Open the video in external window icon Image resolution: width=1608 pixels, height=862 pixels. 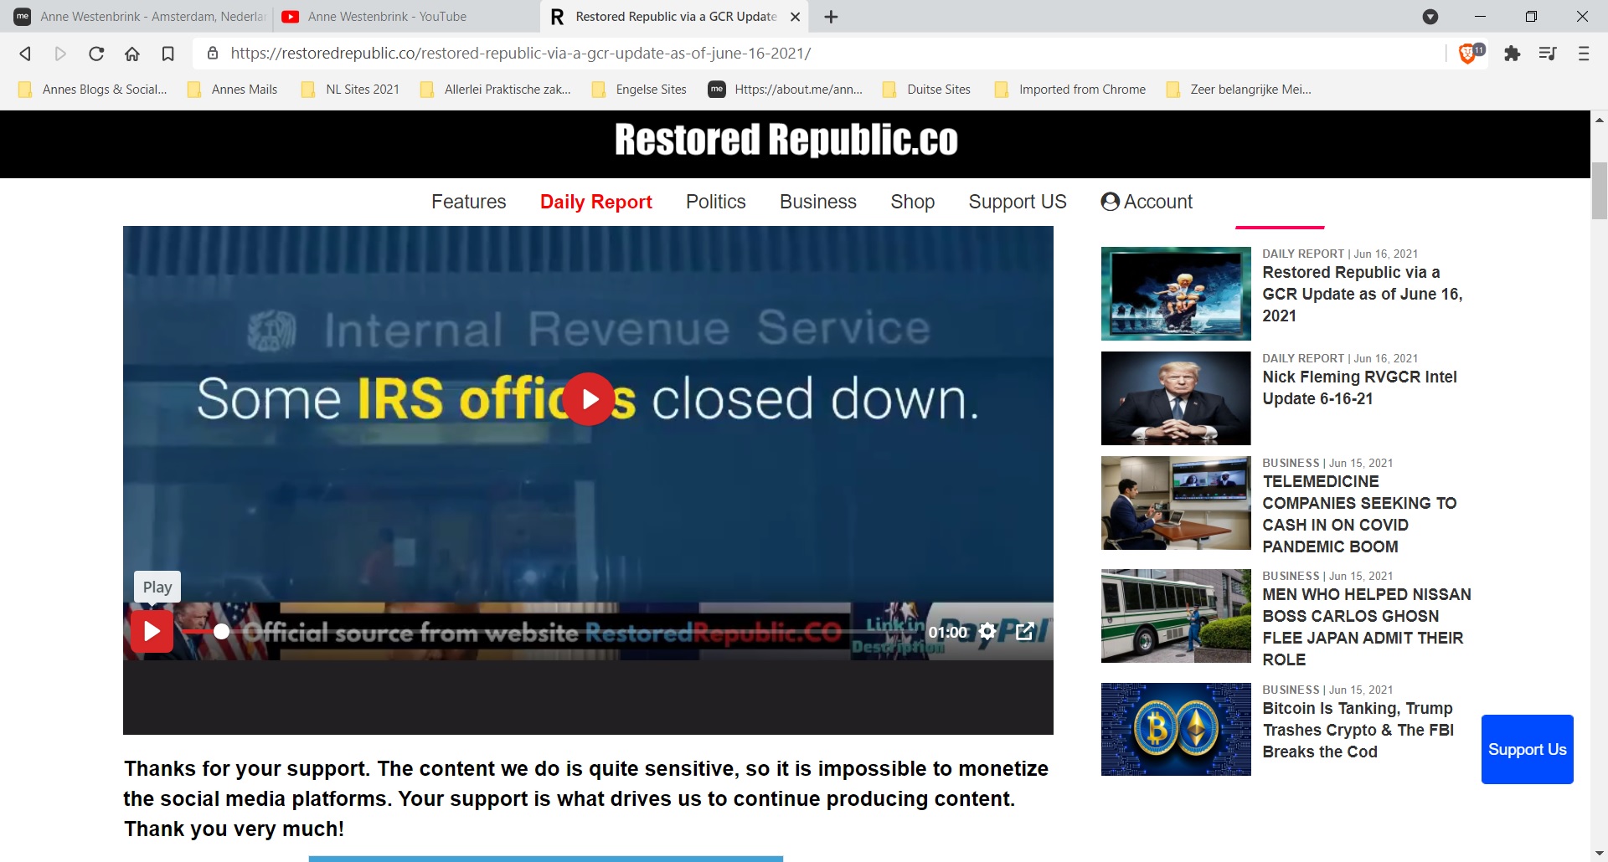(1025, 631)
